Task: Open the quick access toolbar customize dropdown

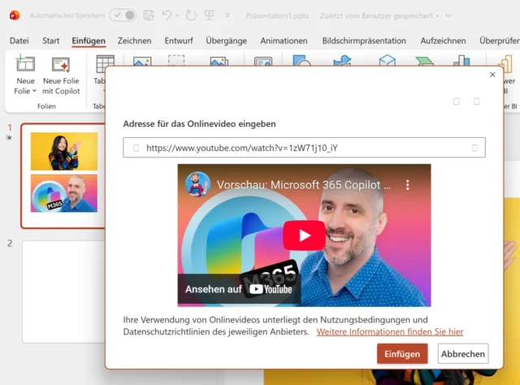Action: pyautogui.click(x=227, y=15)
